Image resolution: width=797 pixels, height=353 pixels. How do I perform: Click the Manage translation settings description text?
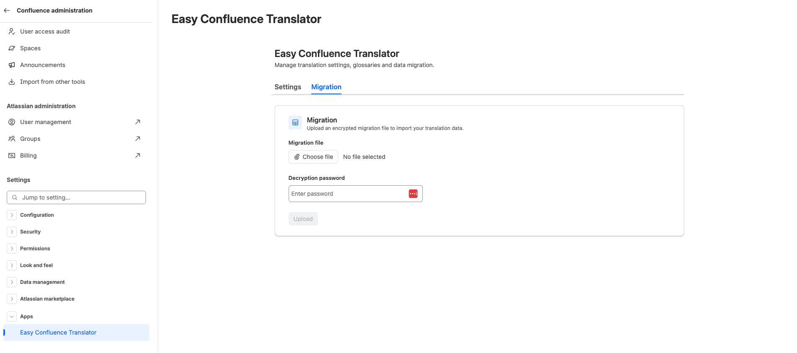[354, 65]
